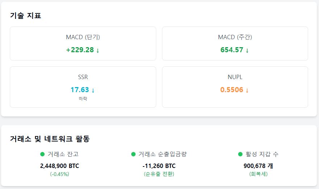Click the 17.63 SSR value

click(80, 90)
